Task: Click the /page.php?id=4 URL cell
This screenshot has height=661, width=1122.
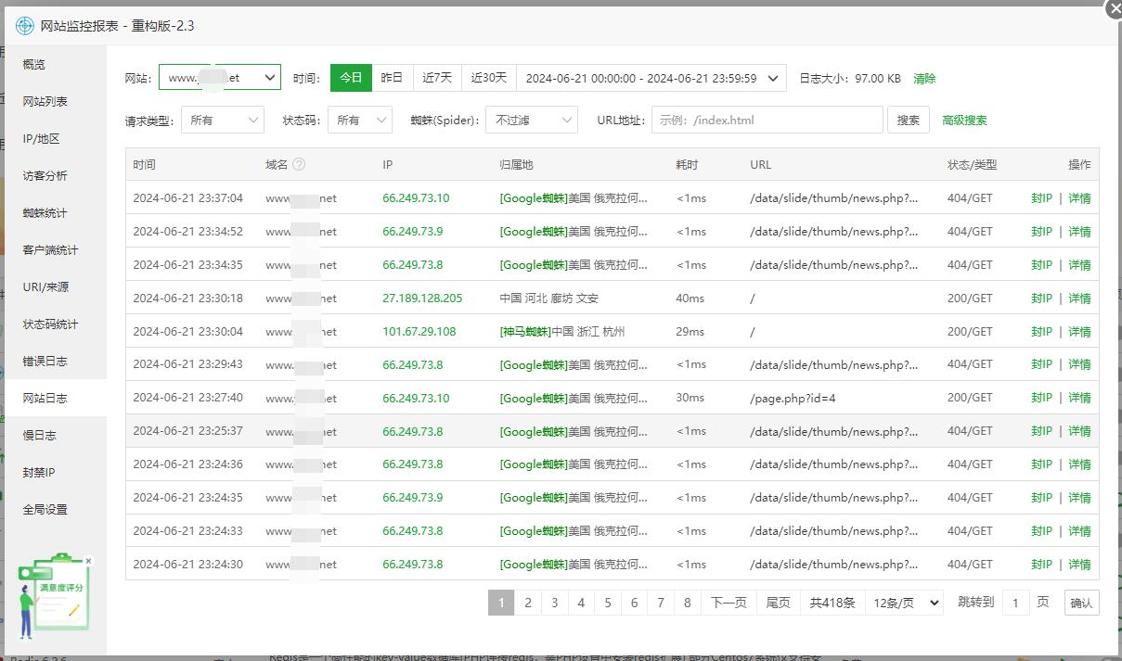Action: (x=793, y=398)
